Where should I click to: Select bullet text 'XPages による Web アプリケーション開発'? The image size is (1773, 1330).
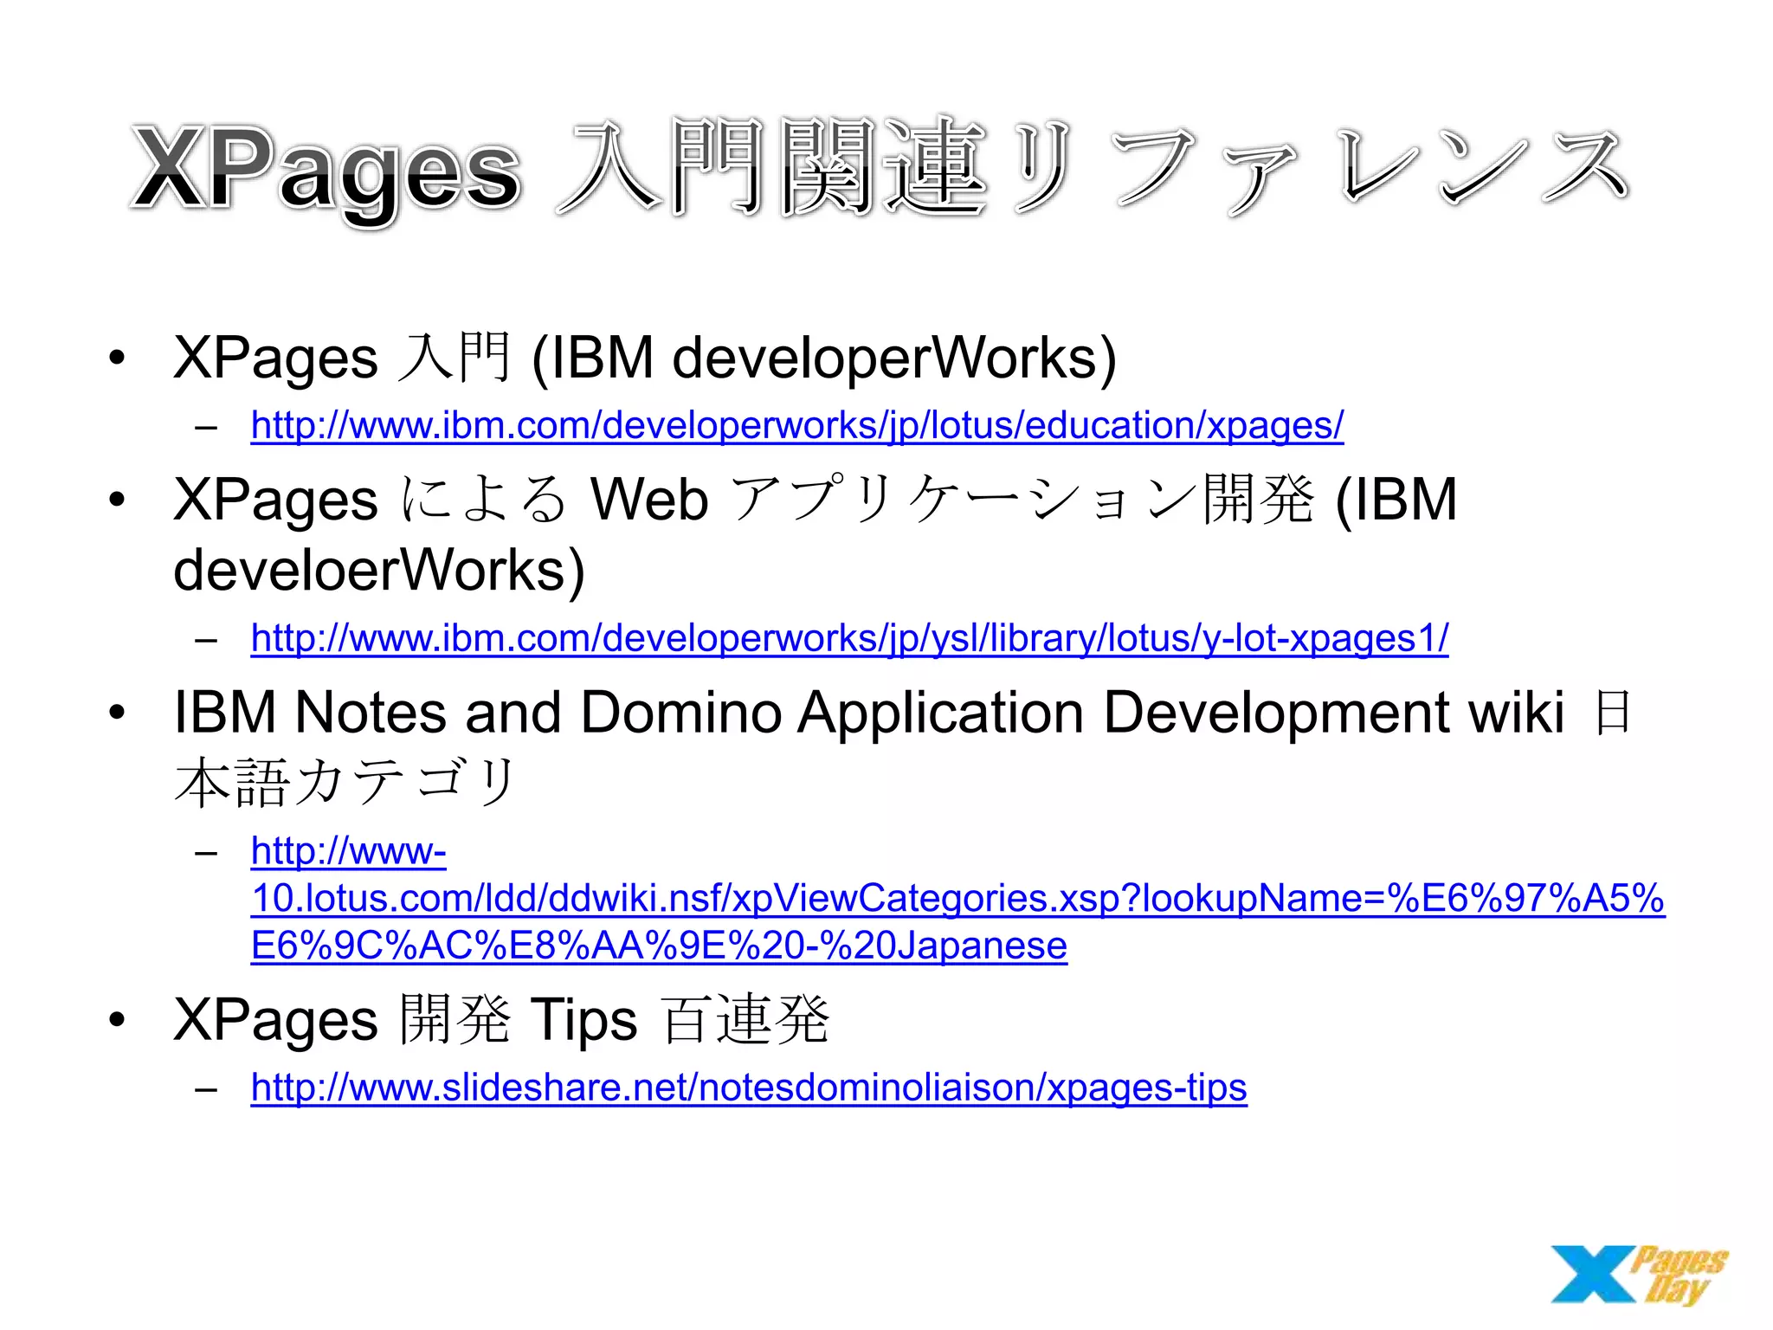point(744,500)
